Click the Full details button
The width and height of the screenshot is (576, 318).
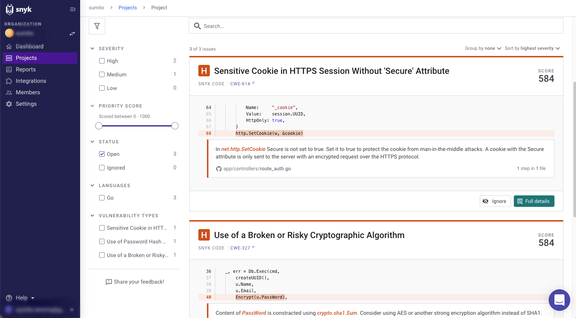tap(534, 201)
